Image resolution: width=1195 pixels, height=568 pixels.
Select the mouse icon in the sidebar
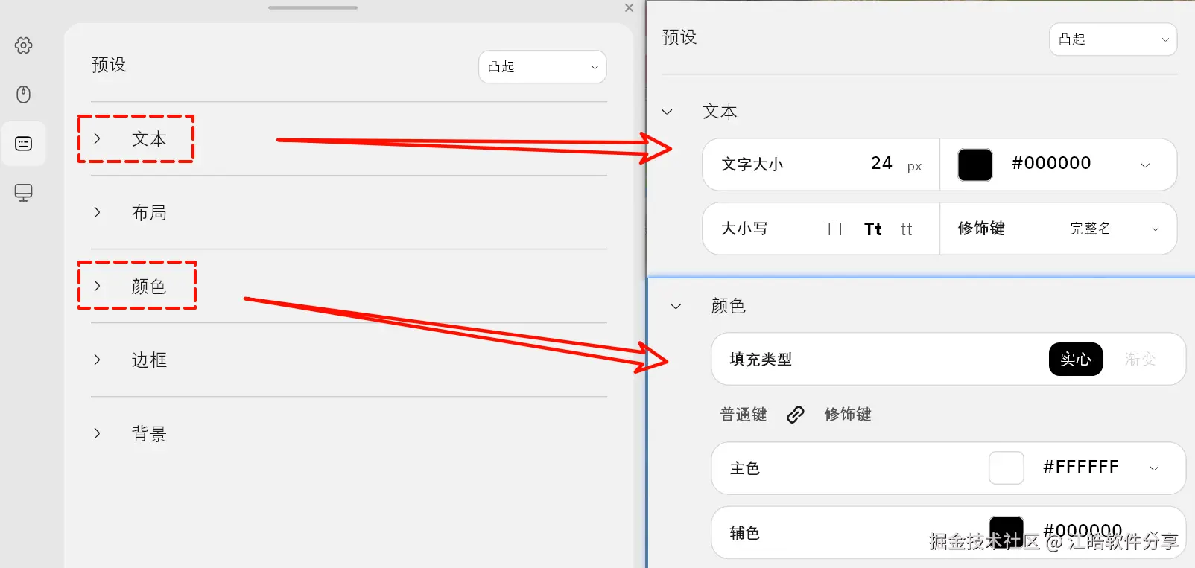pyautogui.click(x=23, y=95)
